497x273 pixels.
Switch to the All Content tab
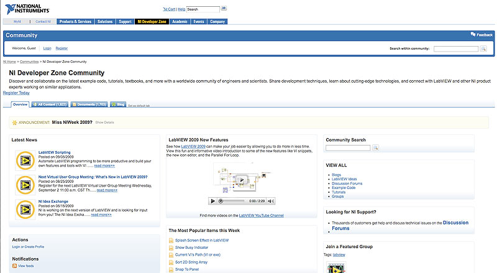pyautogui.click(x=50, y=104)
